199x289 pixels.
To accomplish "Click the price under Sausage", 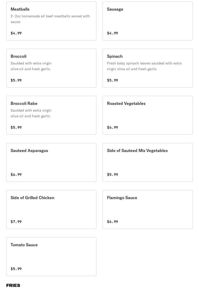I will coord(112,33).
